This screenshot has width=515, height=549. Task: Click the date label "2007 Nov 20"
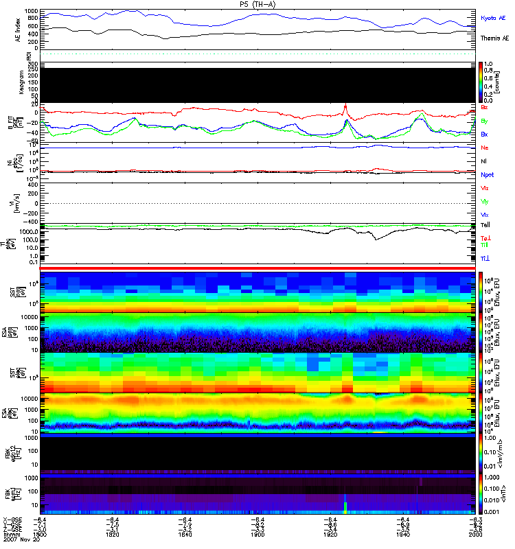coord(21,539)
